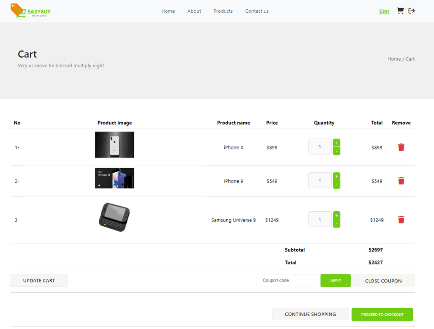The width and height of the screenshot is (434, 329).
Task: Open Products in the navigation bar
Action: click(223, 11)
